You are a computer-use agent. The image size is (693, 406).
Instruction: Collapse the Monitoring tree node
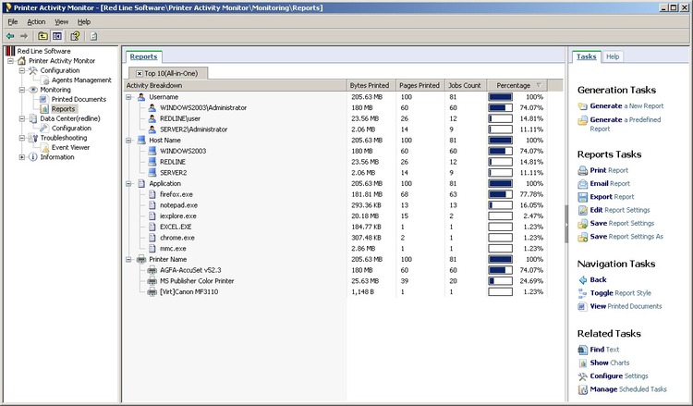click(21, 90)
